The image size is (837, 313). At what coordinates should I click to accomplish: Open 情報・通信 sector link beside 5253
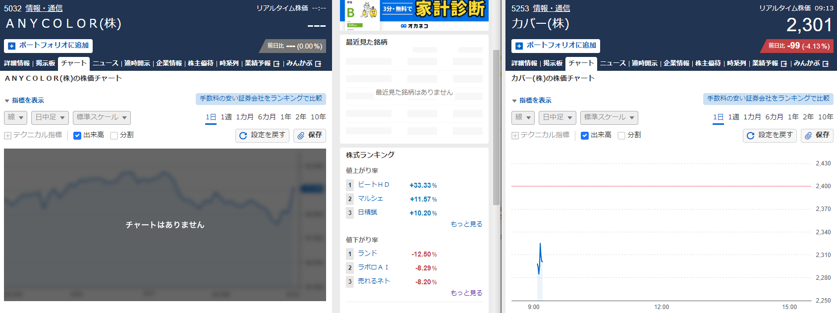552,8
